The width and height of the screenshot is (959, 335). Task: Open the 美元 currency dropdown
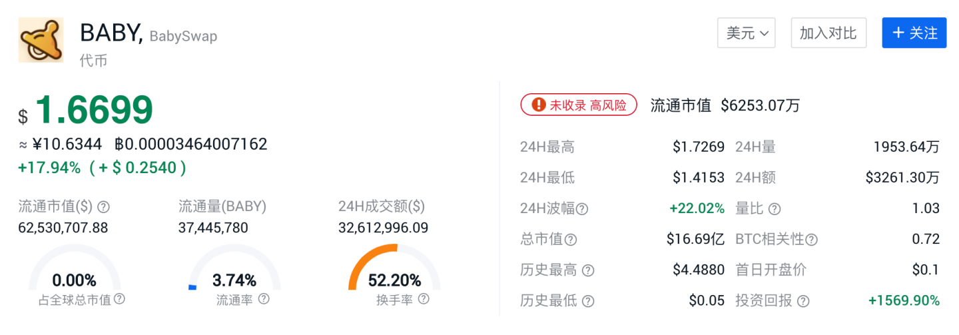tap(746, 33)
